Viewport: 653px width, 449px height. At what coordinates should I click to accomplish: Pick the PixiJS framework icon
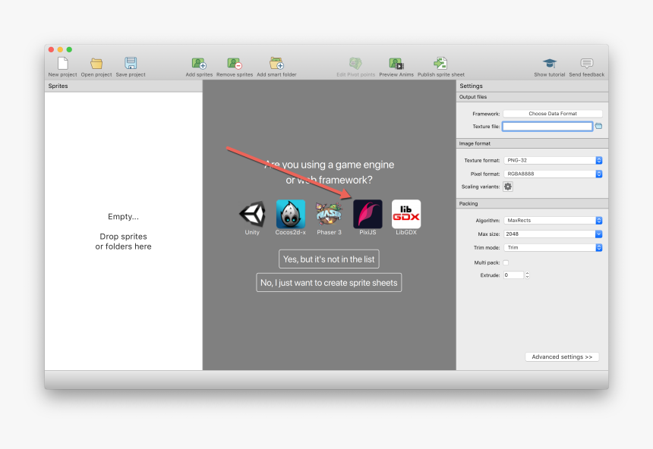pos(368,213)
